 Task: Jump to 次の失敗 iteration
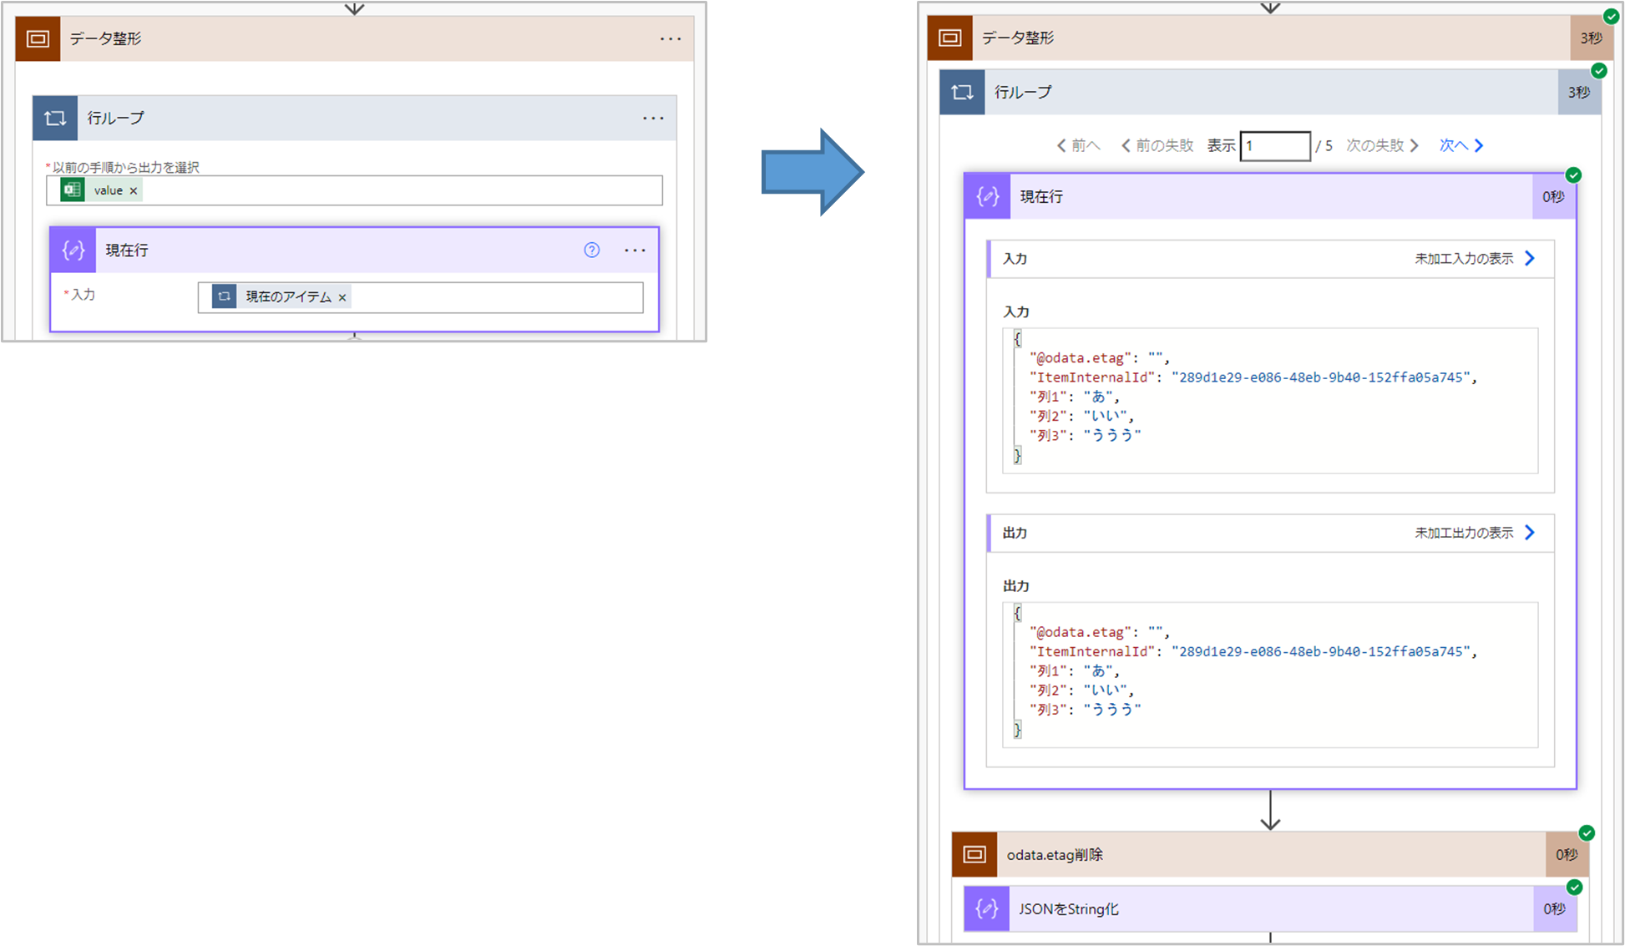[1382, 145]
